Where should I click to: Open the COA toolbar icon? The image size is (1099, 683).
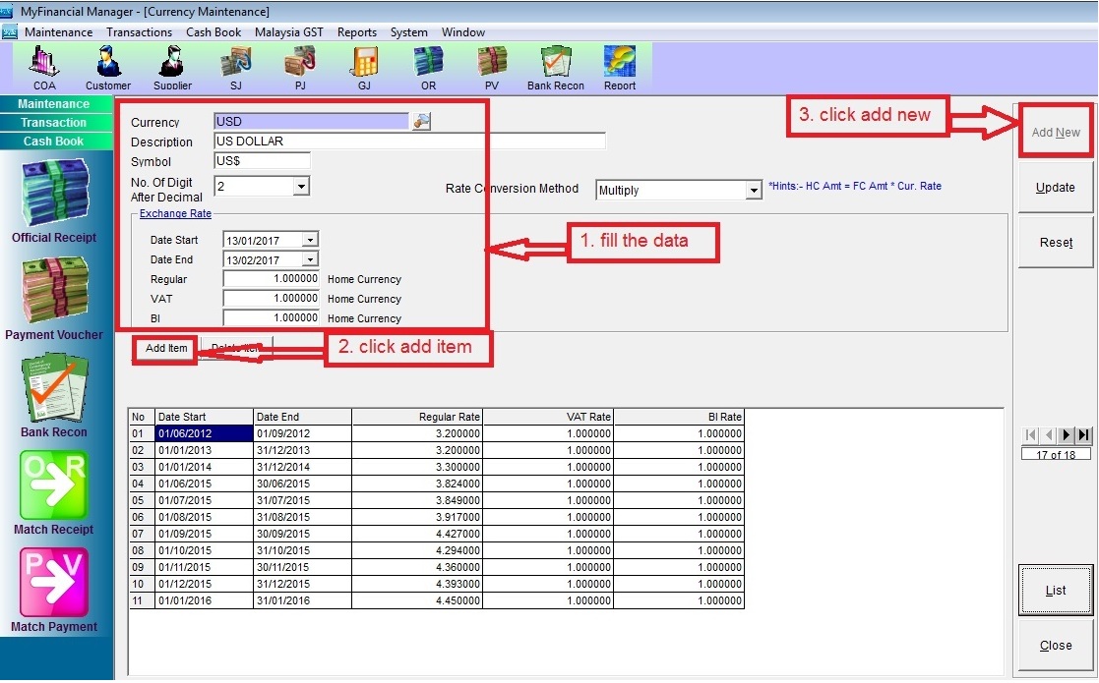tap(44, 67)
